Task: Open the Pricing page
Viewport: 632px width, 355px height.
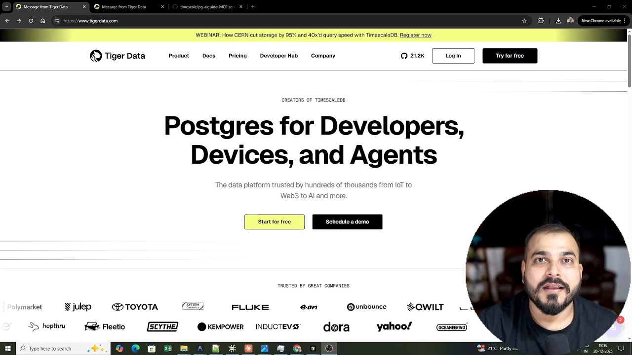Action: (237, 56)
